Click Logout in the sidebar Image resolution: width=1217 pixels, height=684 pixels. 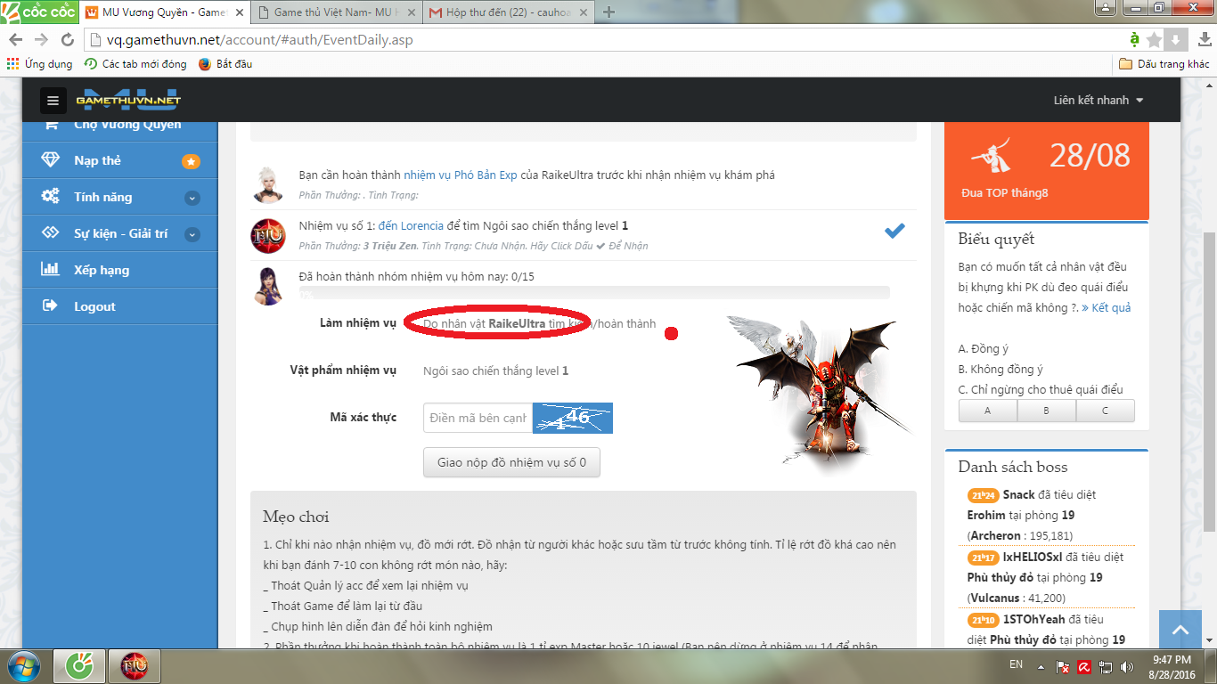click(94, 306)
